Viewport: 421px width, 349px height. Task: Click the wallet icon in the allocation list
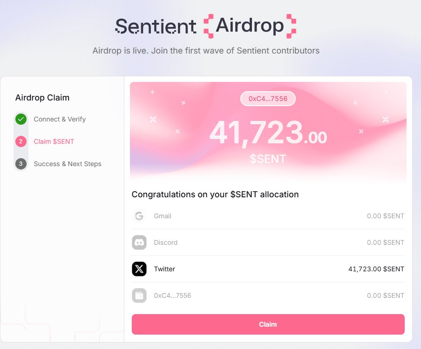139,295
